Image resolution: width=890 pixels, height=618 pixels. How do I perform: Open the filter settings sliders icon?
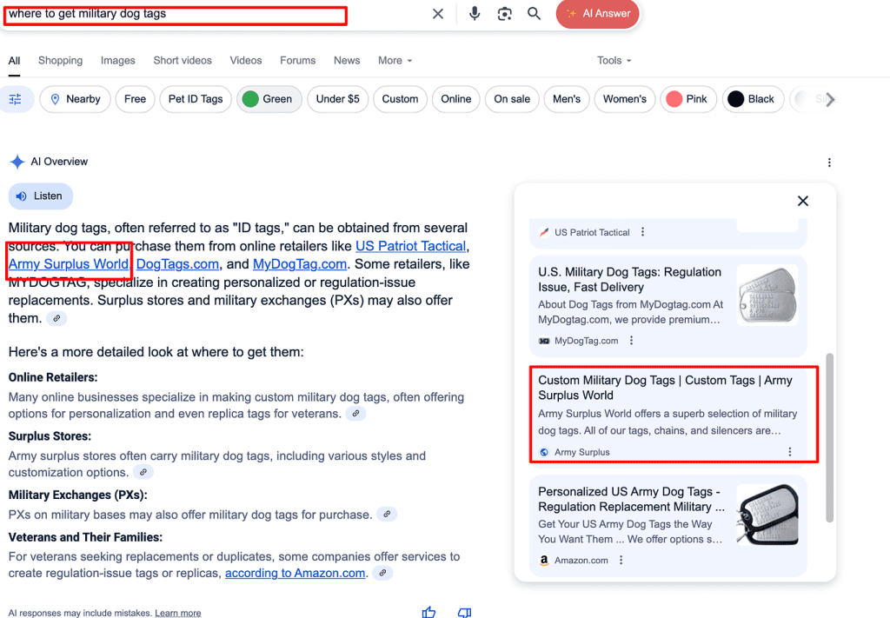tap(16, 99)
